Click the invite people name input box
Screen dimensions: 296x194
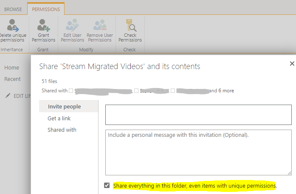pyautogui.click(x=198, y=115)
